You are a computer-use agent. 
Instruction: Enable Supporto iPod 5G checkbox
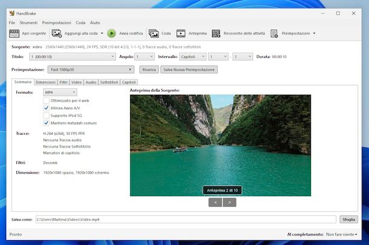click(46, 116)
